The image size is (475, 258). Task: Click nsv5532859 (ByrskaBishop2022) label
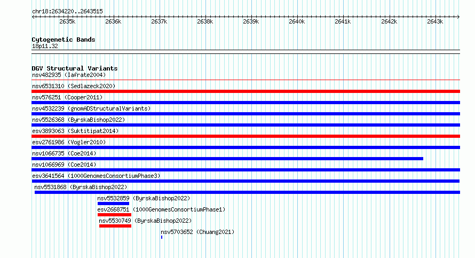(x=144, y=198)
